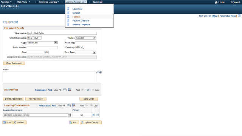
Task: Click the Add button at bottom
Action: [x=74, y=122]
